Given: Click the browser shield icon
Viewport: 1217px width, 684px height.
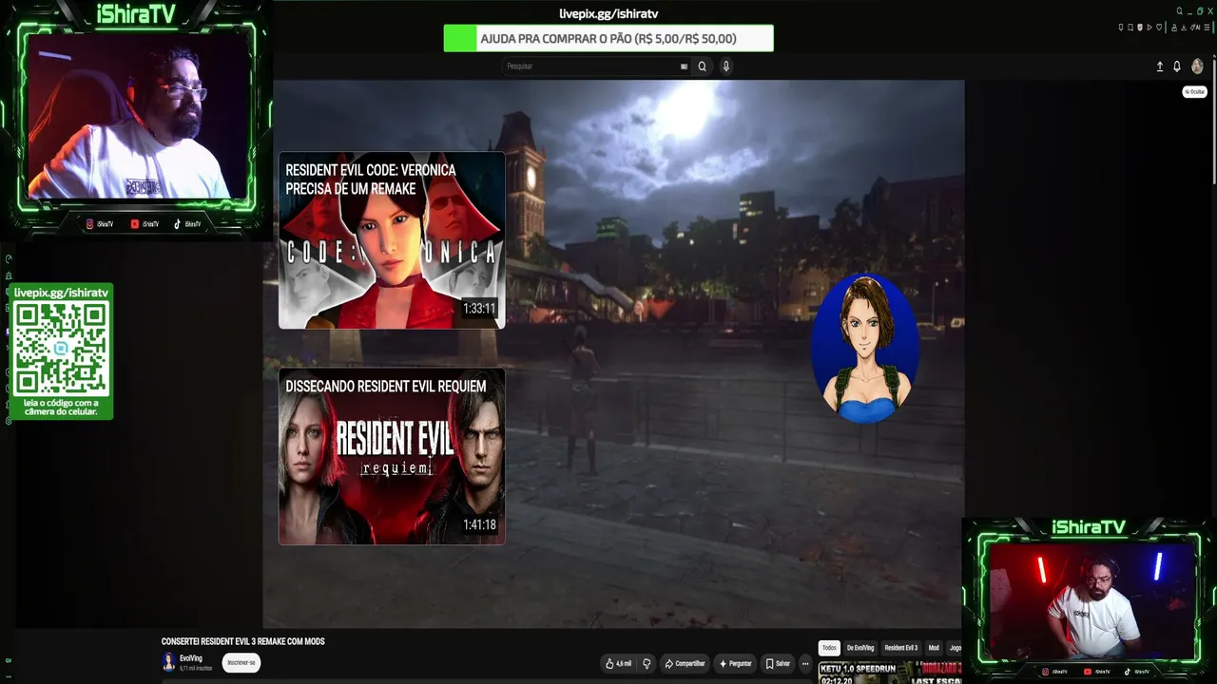Looking at the screenshot, I should coord(1140,28).
